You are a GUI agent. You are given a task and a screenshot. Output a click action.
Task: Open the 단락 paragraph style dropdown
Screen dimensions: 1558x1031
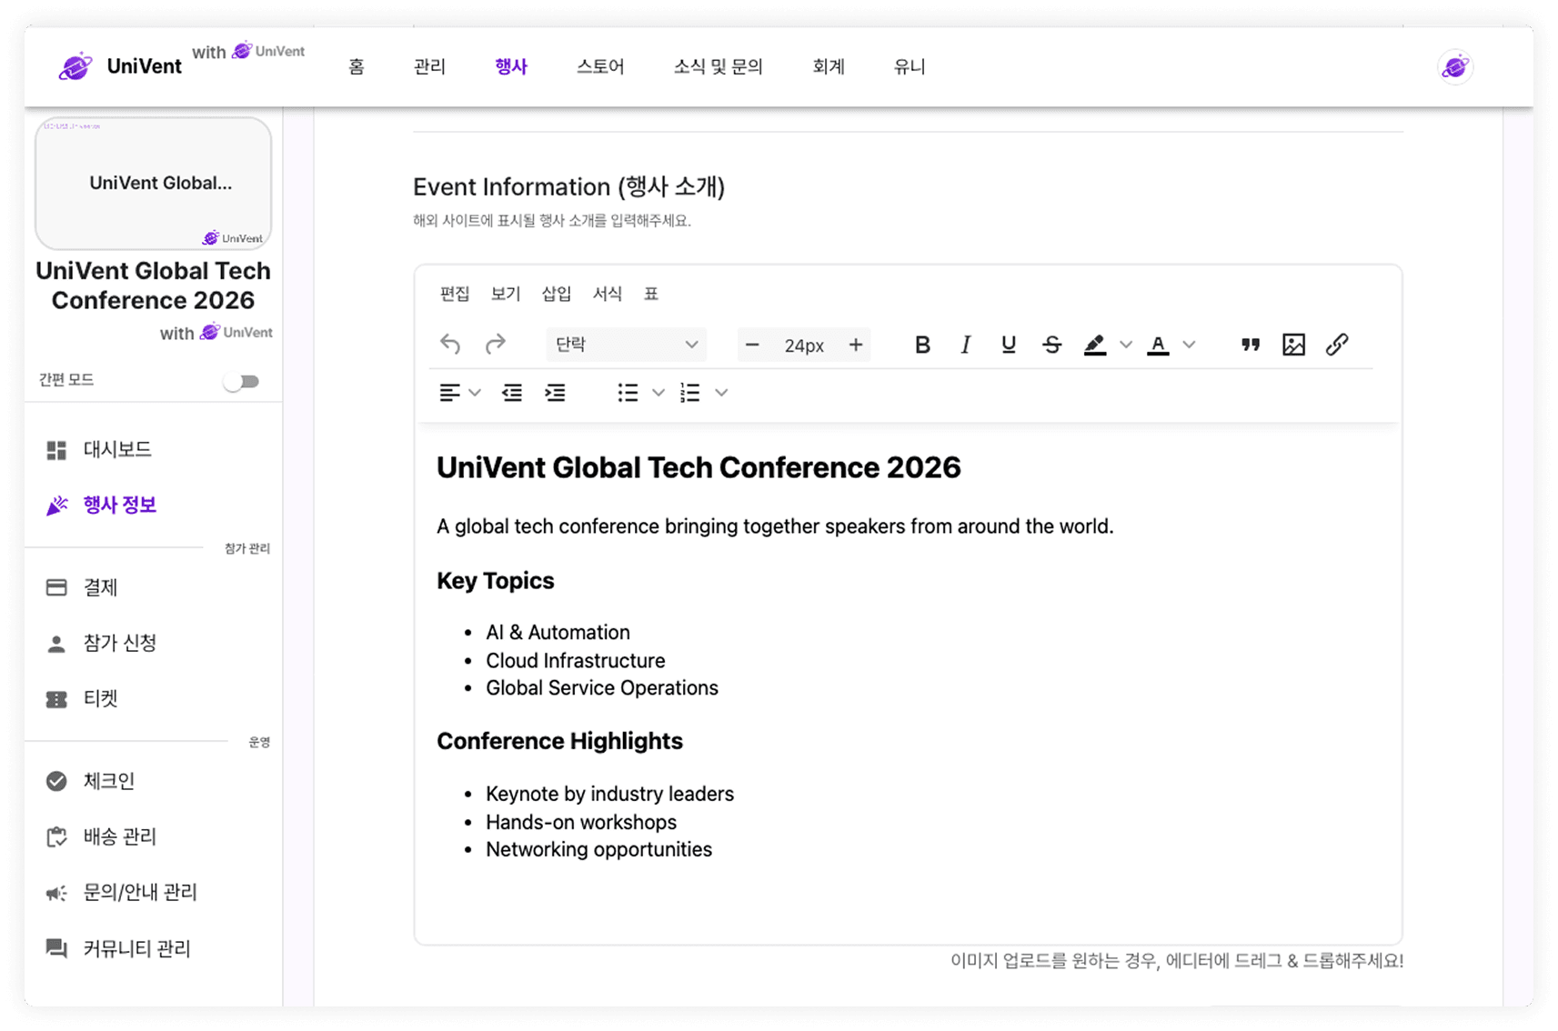627,345
